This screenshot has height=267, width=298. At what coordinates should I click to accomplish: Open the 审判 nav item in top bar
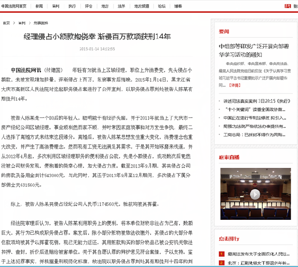(x=56, y=6)
